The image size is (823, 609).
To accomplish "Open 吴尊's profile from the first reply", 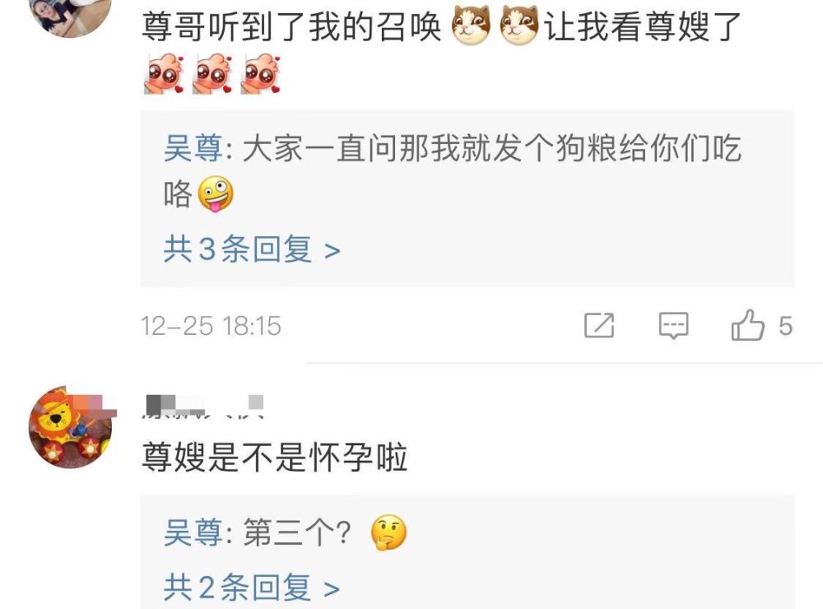I will click(193, 148).
